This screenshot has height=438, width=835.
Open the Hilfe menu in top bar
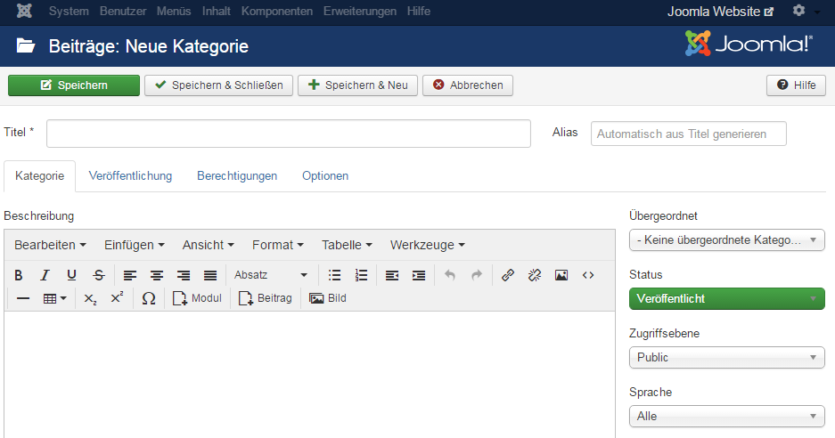[419, 12]
